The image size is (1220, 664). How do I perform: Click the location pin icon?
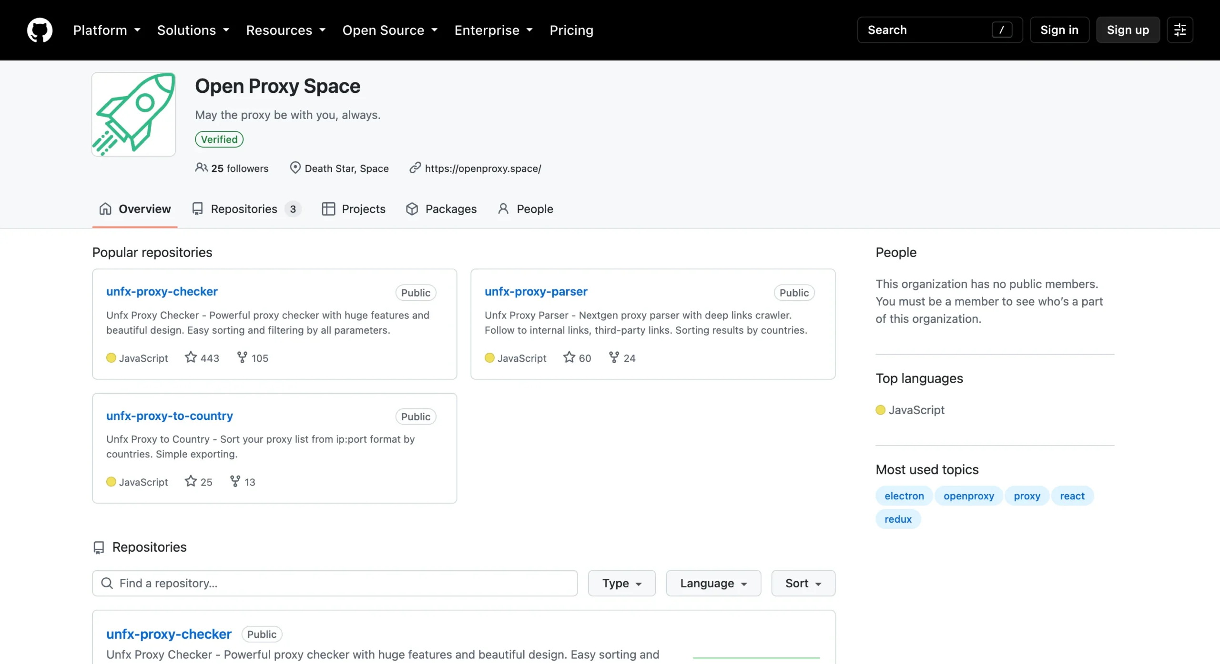click(x=295, y=168)
